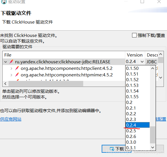
Task: Select the org.apache.httpcomponents:httpclient:4.5.2 row text
Action: 66,68
